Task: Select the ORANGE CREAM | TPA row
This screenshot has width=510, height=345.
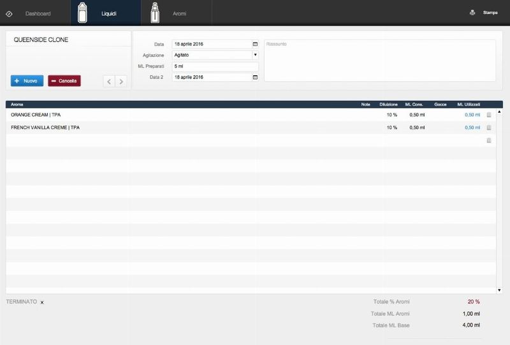Action: pos(251,115)
